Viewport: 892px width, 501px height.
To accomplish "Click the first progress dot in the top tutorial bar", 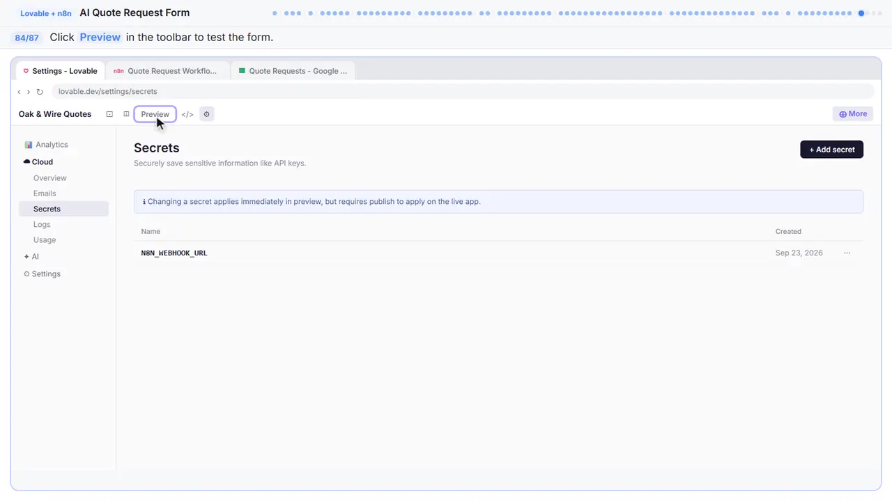I will click(x=275, y=13).
